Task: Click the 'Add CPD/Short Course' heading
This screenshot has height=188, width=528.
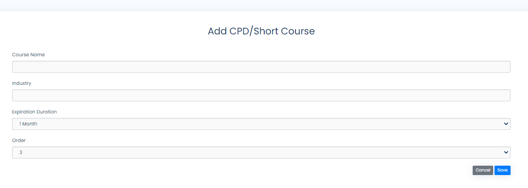Action: tap(261, 31)
